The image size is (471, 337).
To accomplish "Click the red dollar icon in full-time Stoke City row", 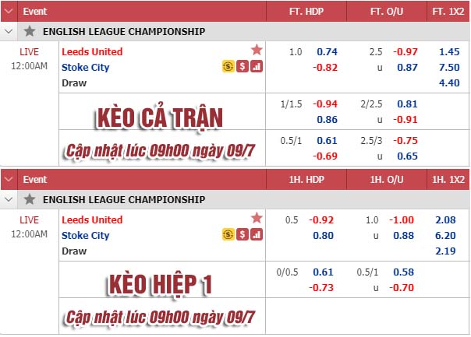I will (243, 67).
